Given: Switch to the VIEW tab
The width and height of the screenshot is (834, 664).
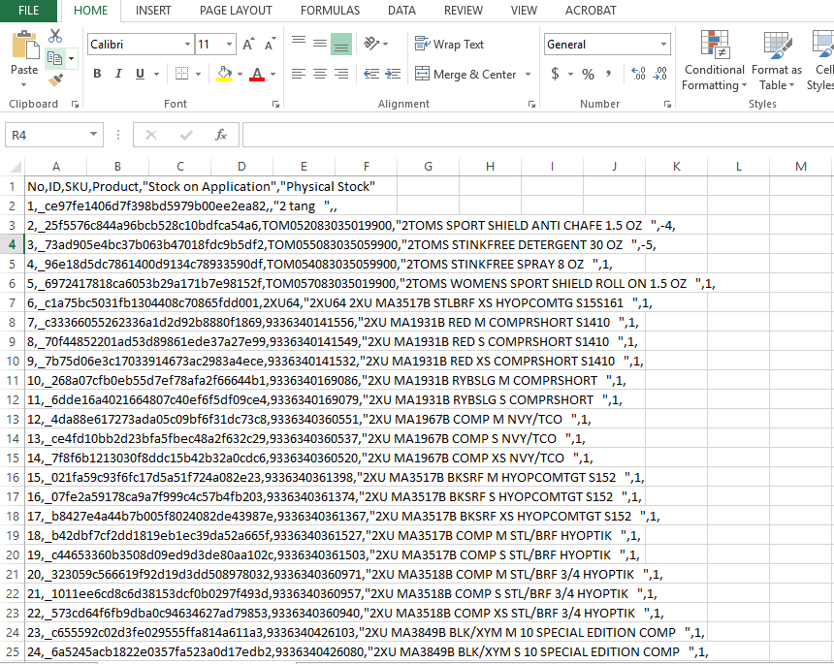Looking at the screenshot, I should 524,11.
